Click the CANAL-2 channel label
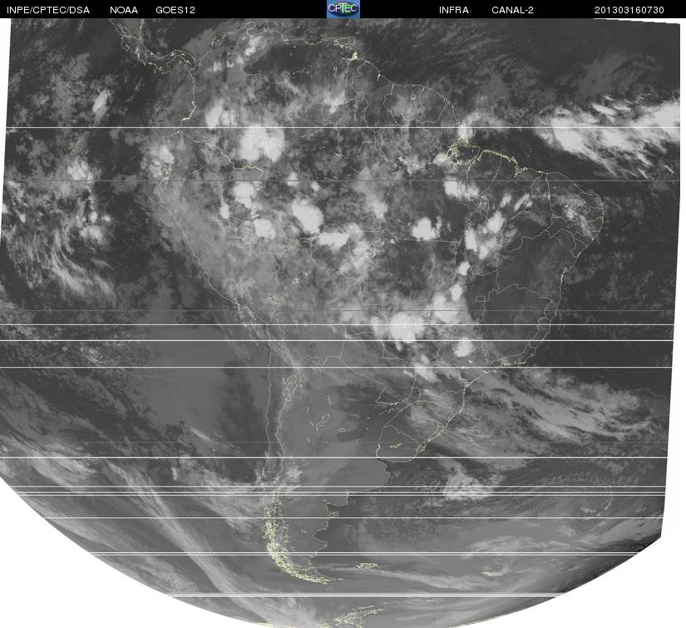The image size is (686, 628). [x=512, y=10]
